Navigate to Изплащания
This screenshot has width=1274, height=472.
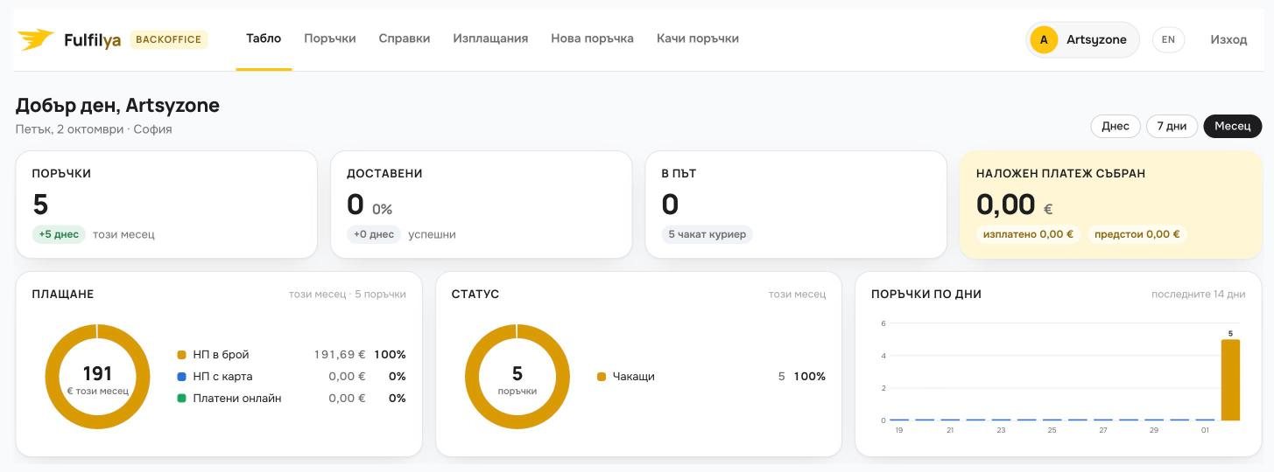tap(490, 38)
